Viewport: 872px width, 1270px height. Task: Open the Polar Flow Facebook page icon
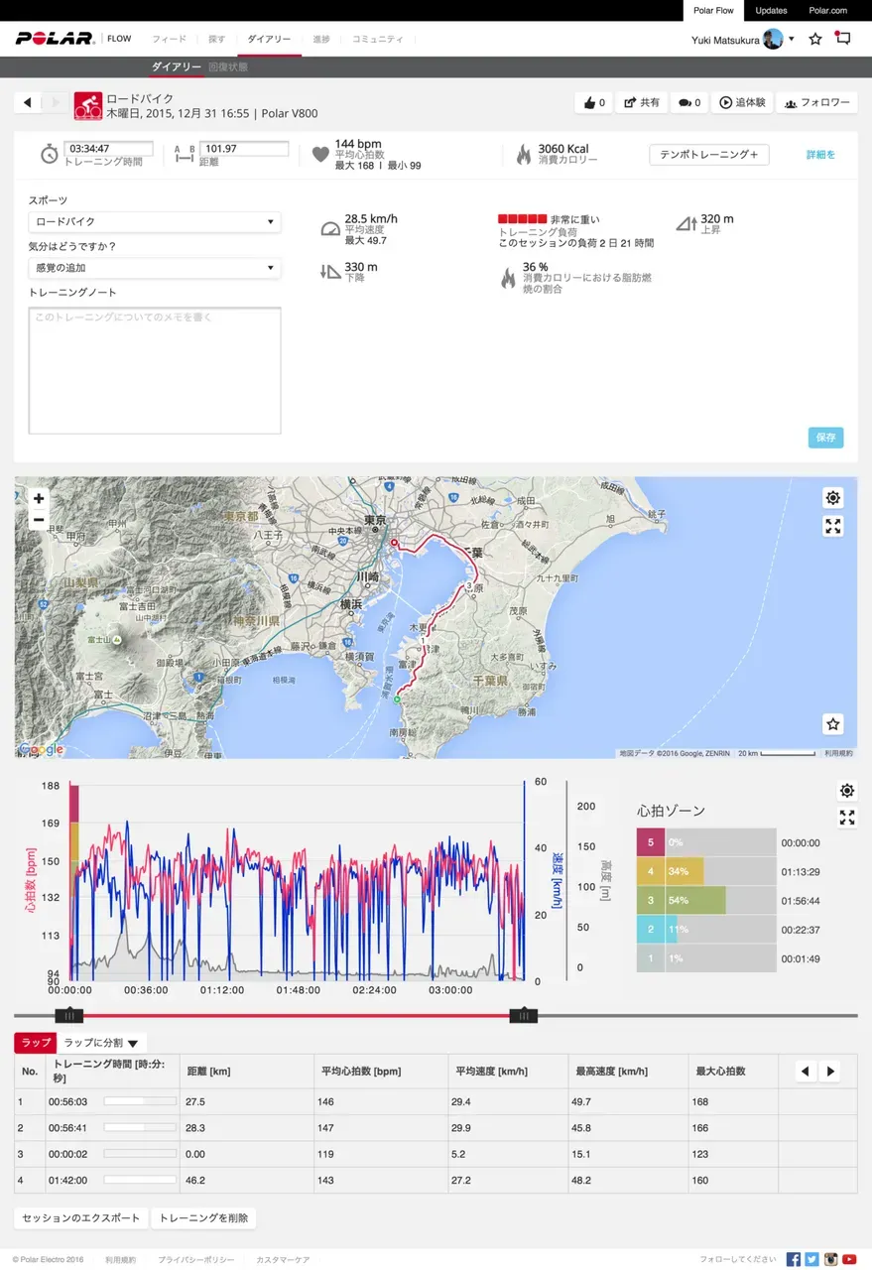coord(794,1259)
